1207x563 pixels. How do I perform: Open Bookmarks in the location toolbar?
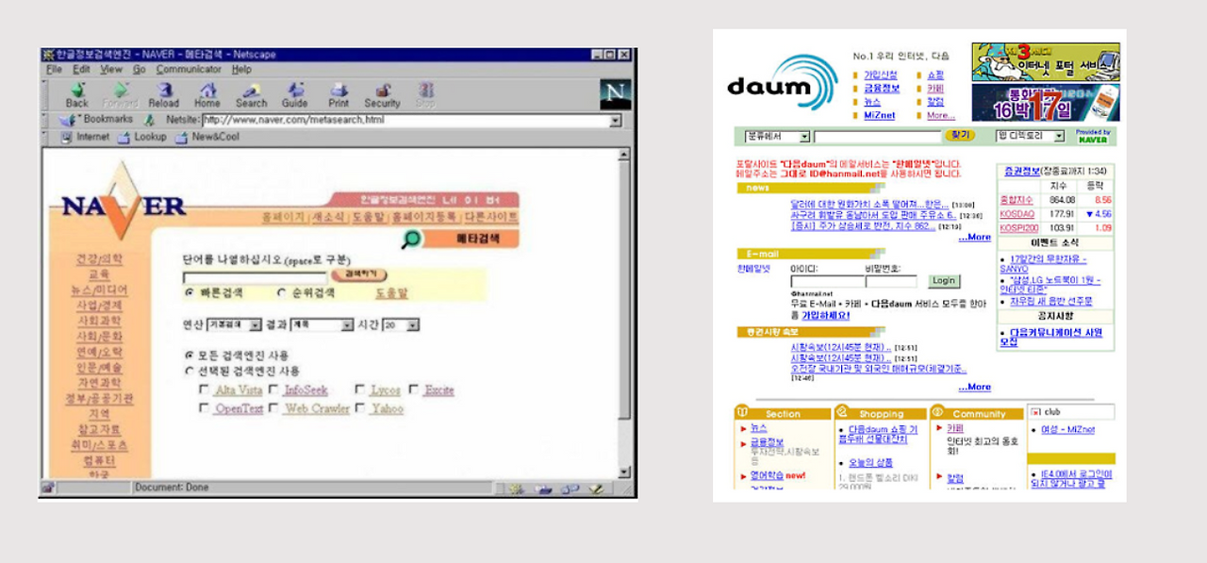pyautogui.click(x=97, y=120)
